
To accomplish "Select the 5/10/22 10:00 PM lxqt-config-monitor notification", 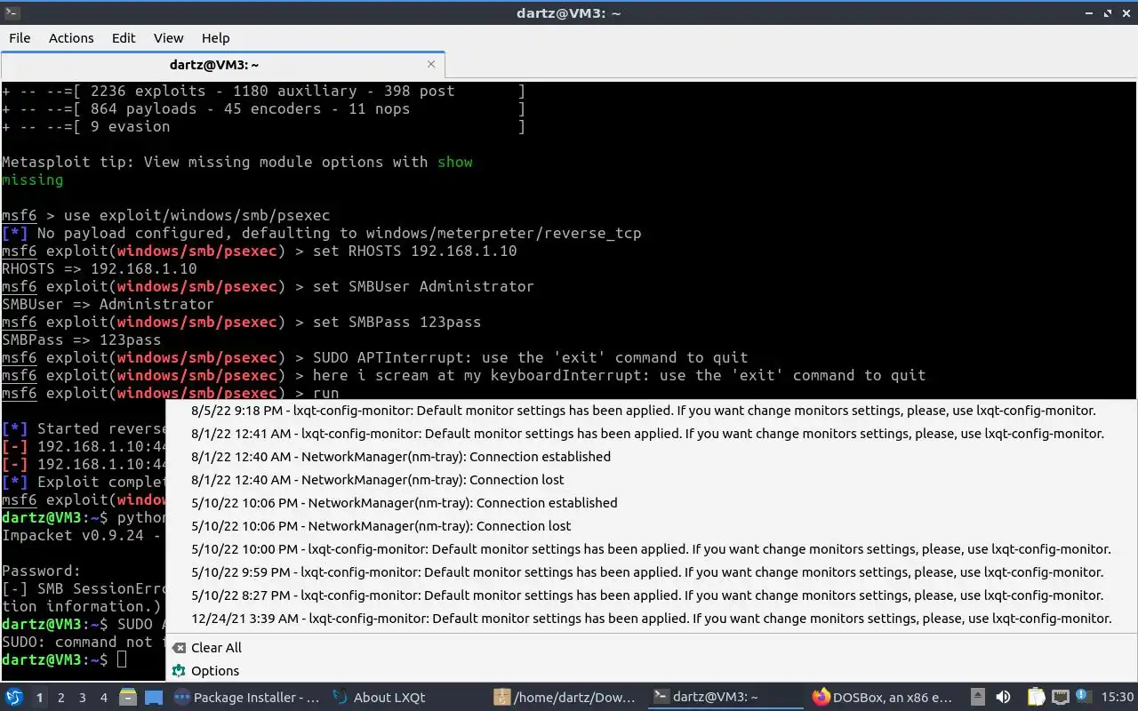I will click(652, 549).
